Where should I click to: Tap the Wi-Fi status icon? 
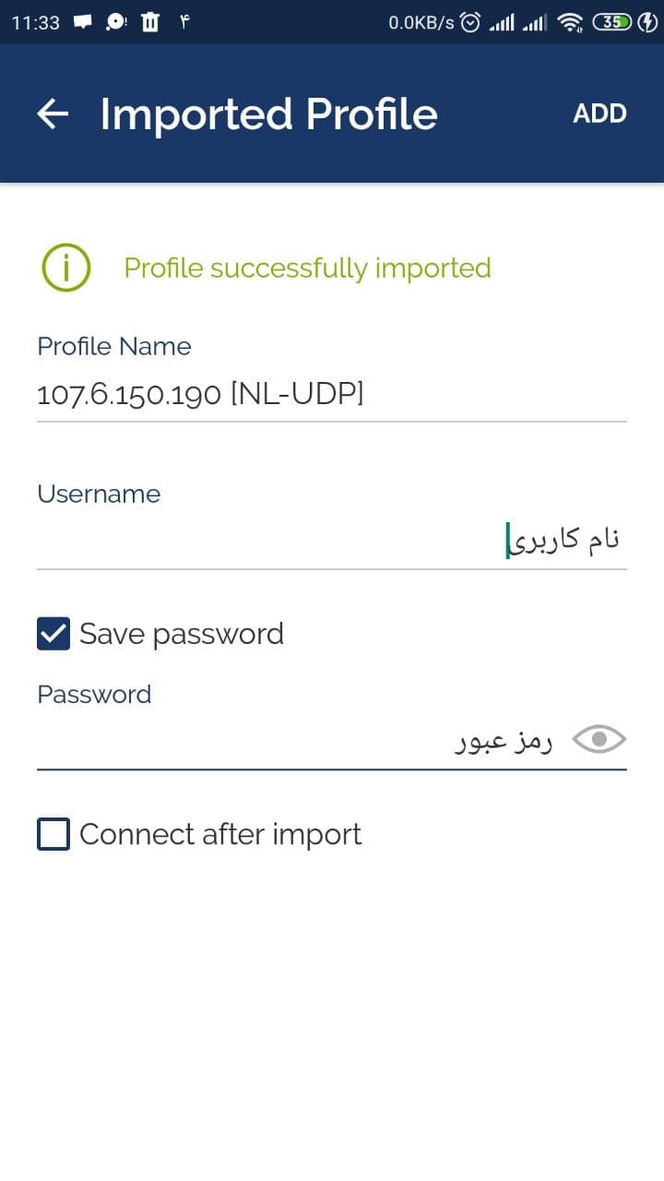point(572,22)
